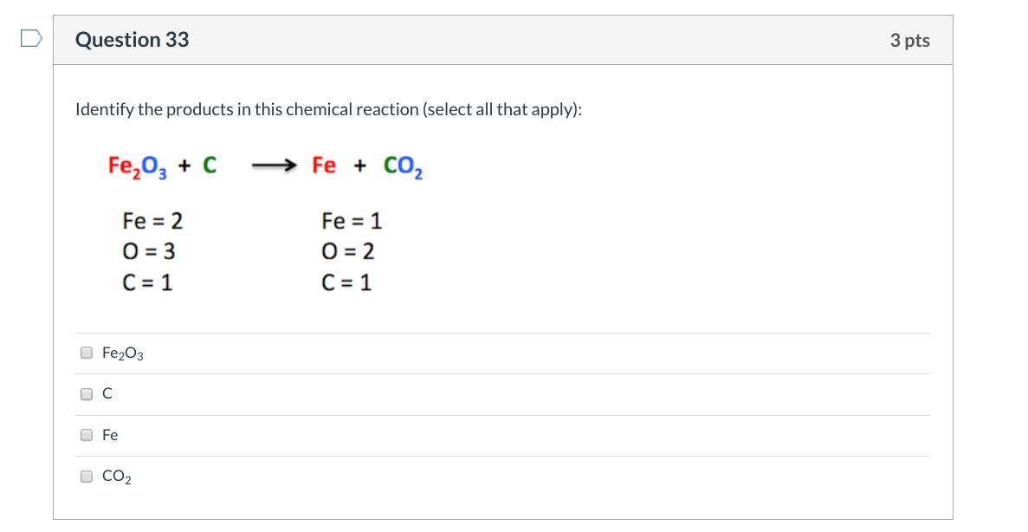The image size is (1028, 532).
Task: Click the 3 pts score label
Action: 909,40
